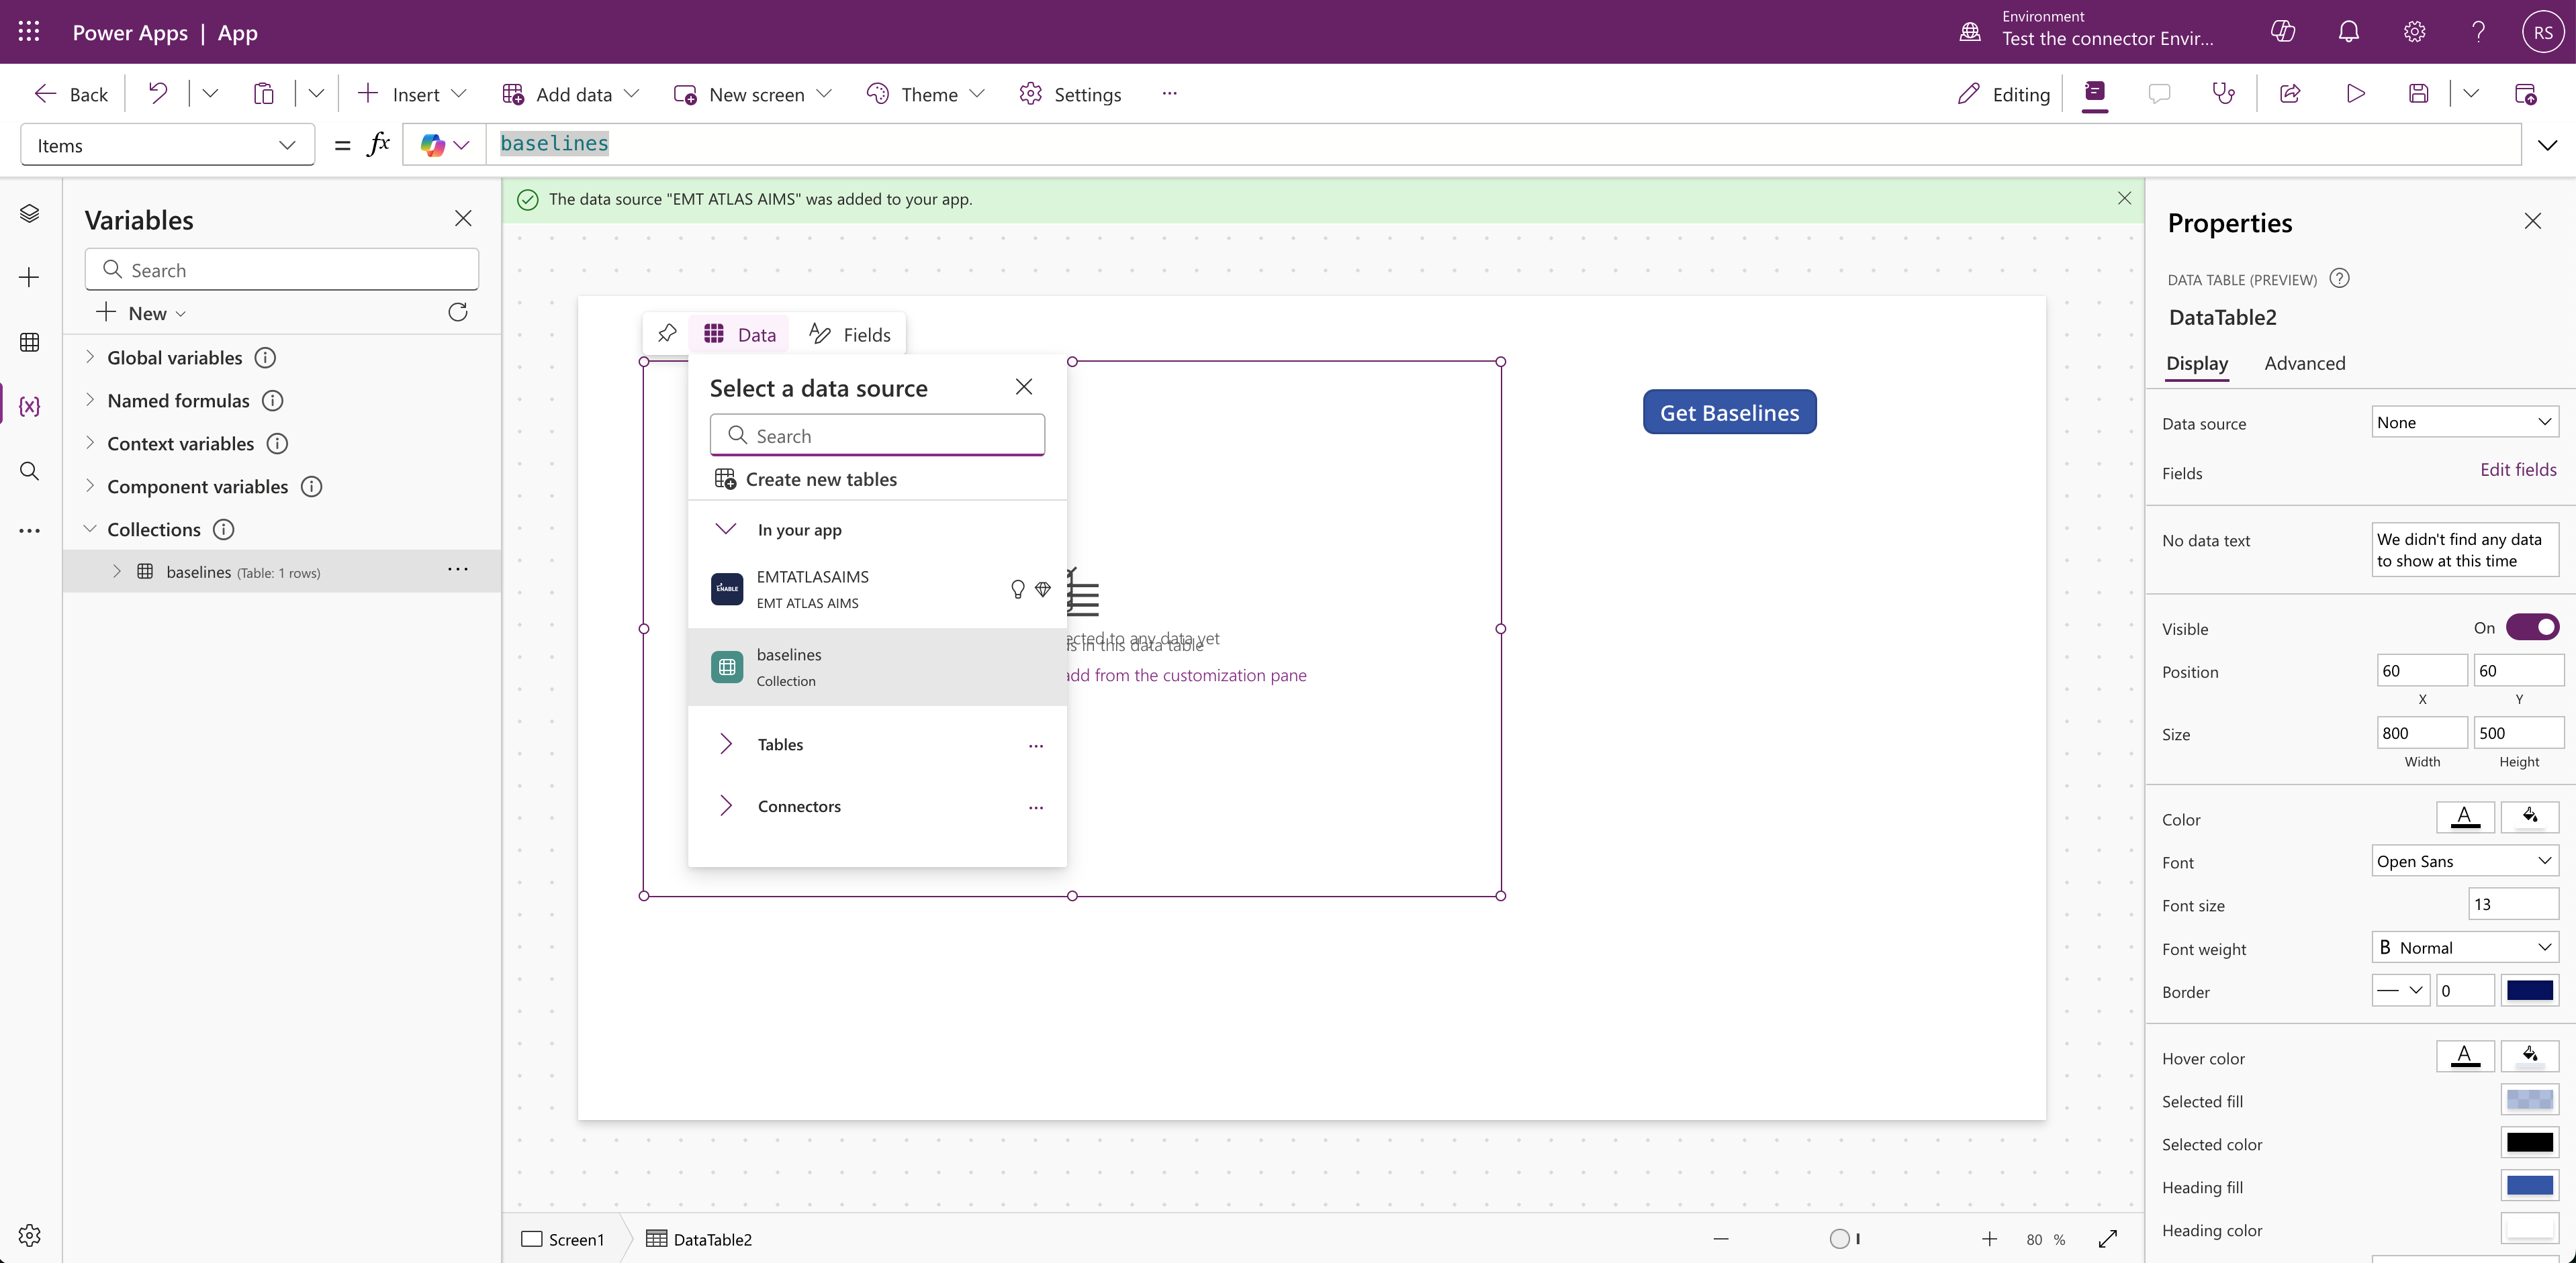
Task: Open the Fields tab on data table
Action: (850, 335)
